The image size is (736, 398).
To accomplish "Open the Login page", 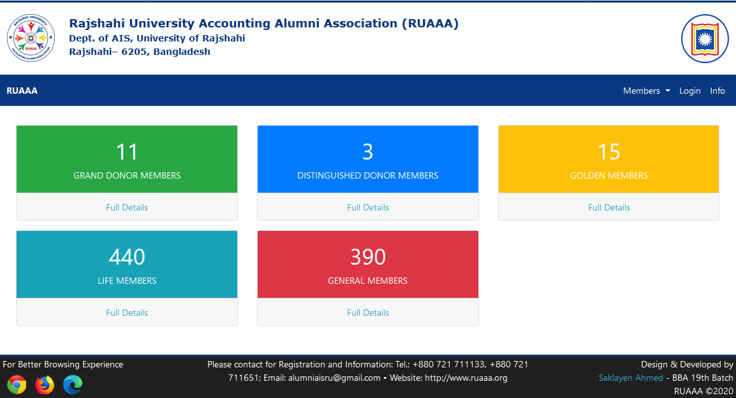I will pos(689,91).
